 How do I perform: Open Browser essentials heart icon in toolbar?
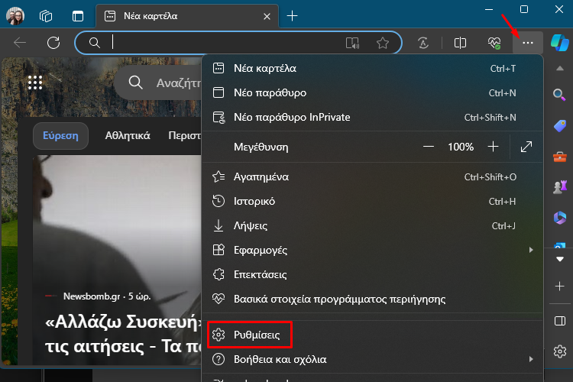pyautogui.click(x=494, y=43)
